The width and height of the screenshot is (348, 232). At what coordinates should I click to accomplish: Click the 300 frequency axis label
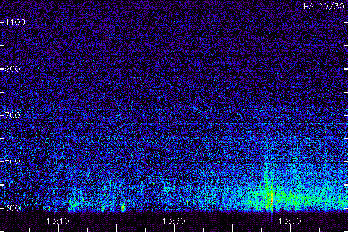(12, 208)
